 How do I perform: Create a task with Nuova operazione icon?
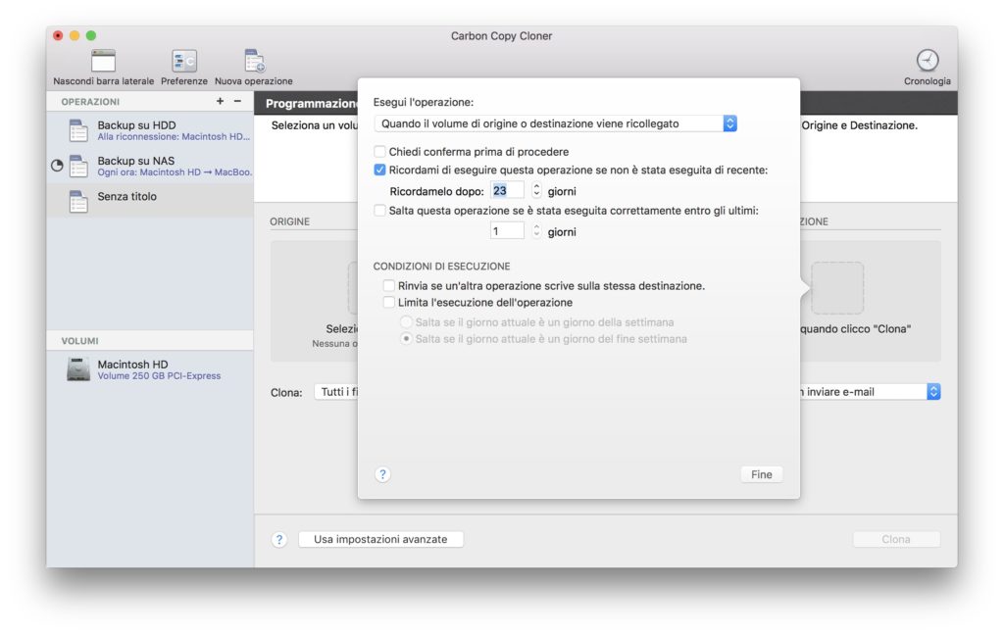coord(254,61)
